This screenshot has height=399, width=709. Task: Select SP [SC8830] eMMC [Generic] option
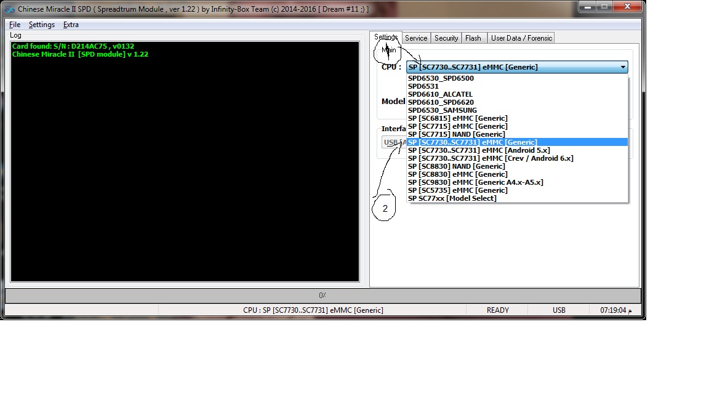coord(517,174)
